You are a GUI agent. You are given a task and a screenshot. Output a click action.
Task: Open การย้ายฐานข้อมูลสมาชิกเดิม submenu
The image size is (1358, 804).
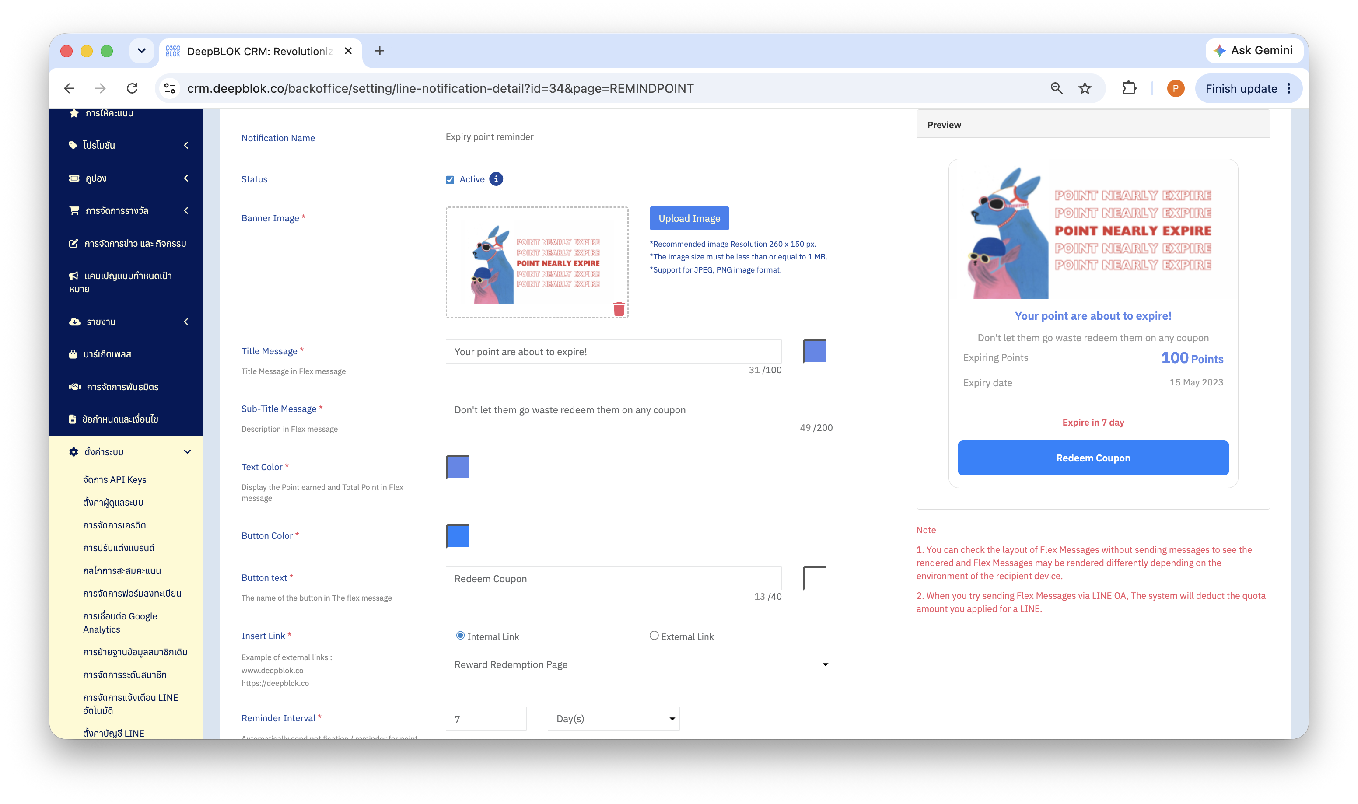[135, 652]
